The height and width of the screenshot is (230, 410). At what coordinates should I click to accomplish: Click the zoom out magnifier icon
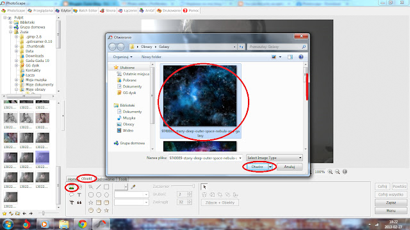pyautogui.click(x=338, y=172)
